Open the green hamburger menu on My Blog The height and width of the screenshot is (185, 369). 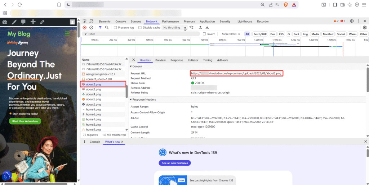(x=67, y=34)
